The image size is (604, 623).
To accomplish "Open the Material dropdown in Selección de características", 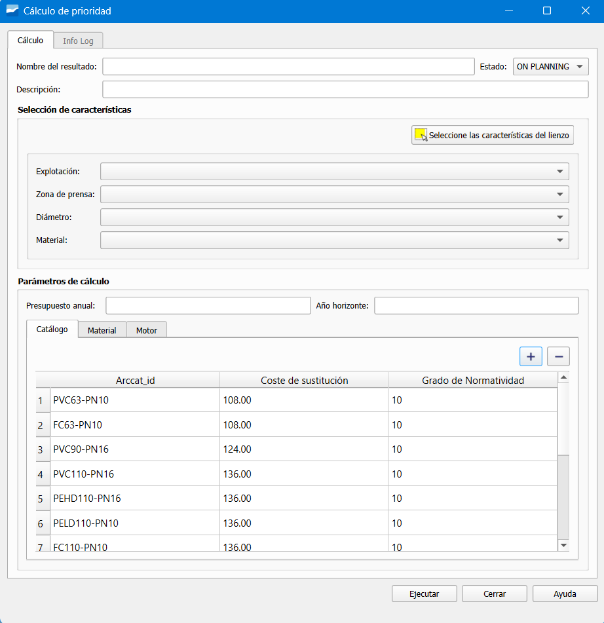I will click(x=561, y=240).
